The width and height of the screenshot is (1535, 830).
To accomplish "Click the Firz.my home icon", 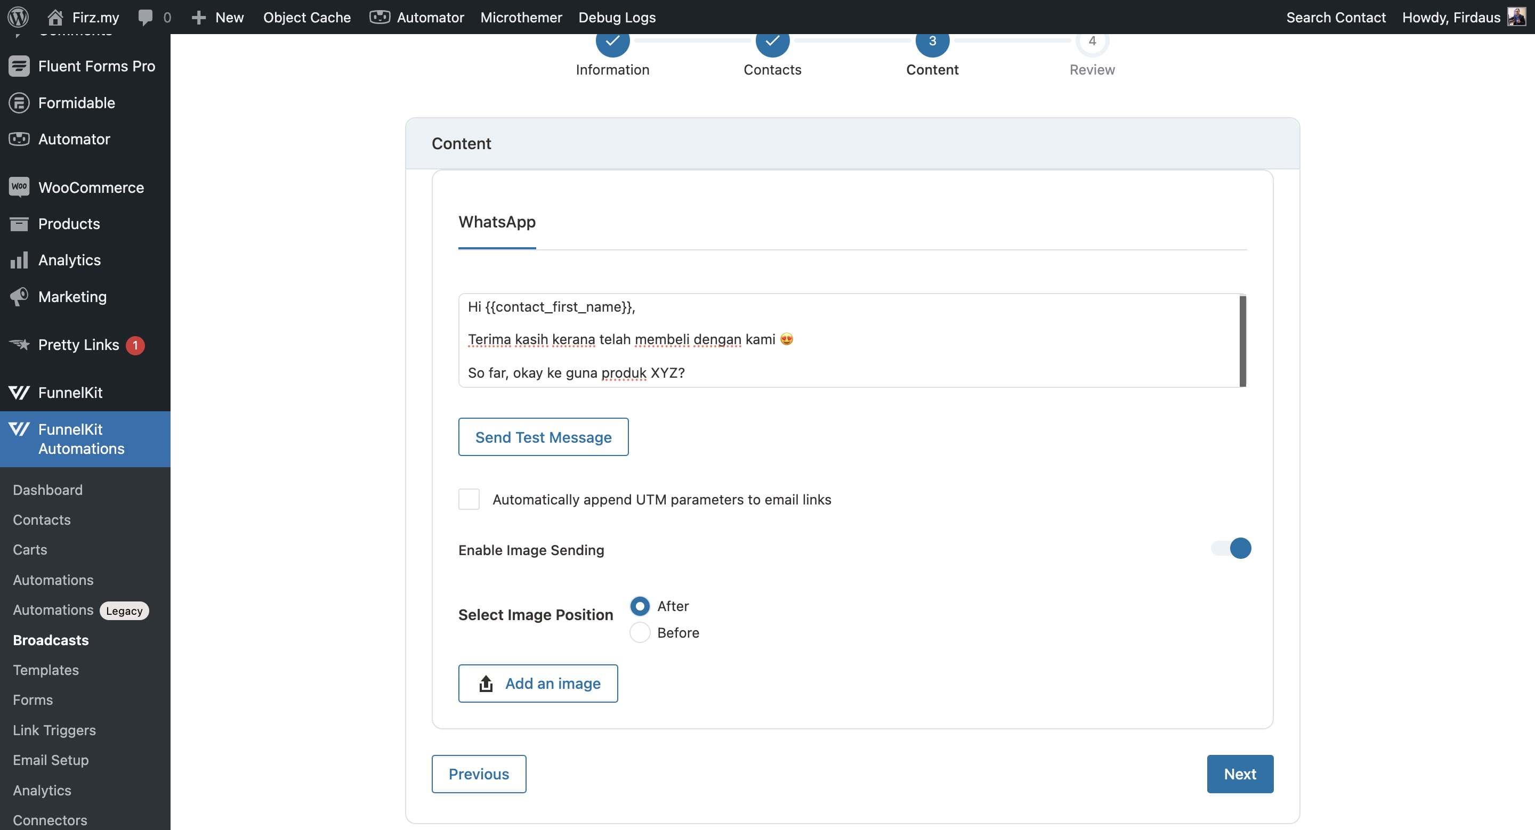I will pos(55,17).
